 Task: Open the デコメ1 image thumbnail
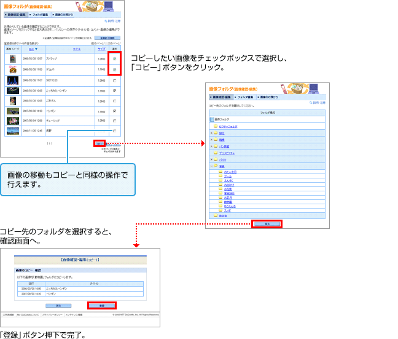(x=13, y=70)
